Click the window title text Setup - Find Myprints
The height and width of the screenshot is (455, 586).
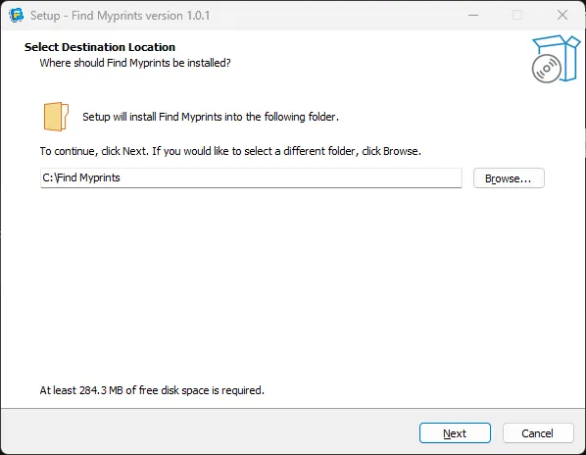point(120,16)
